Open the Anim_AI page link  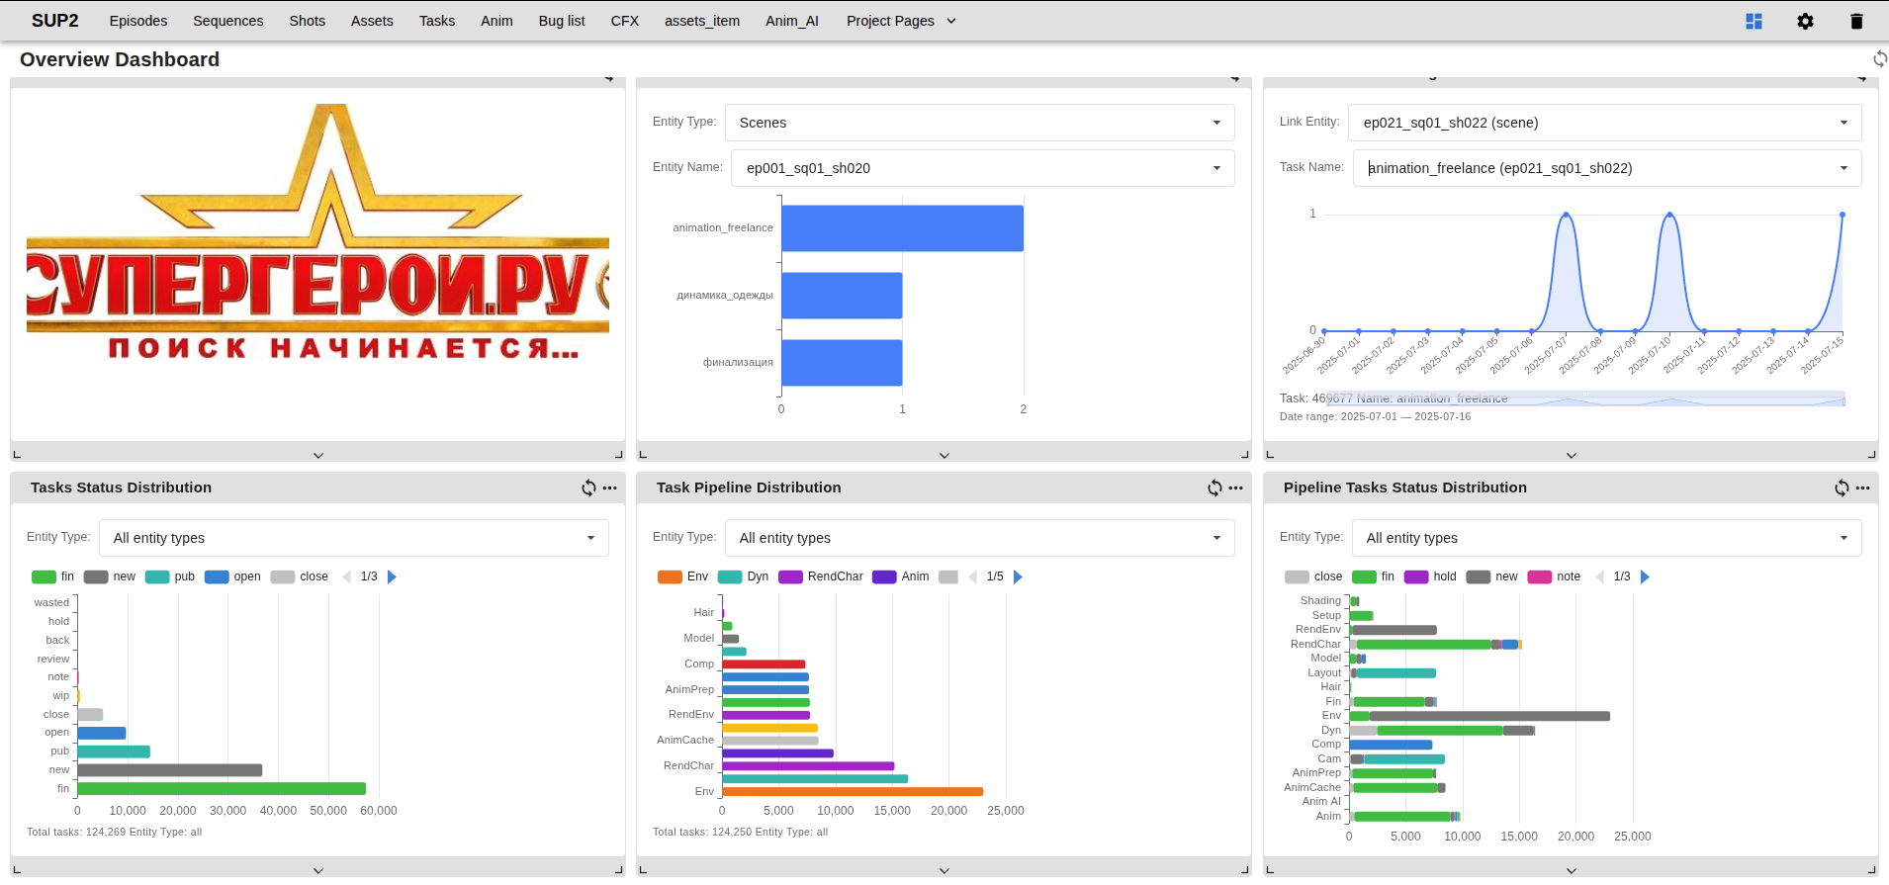point(792,21)
